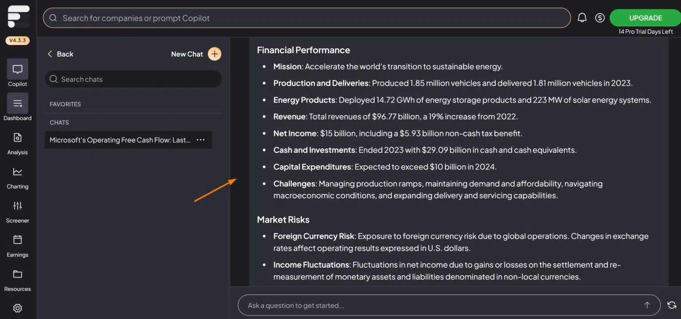Image resolution: width=681 pixels, height=319 pixels.
Task: Expand the FAVORITES section
Action: pyautogui.click(x=65, y=104)
